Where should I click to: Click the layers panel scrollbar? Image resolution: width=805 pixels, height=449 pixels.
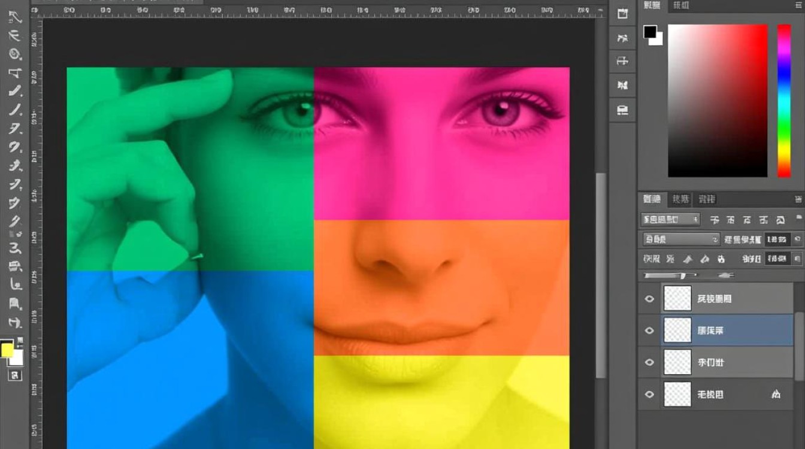[x=800, y=347]
